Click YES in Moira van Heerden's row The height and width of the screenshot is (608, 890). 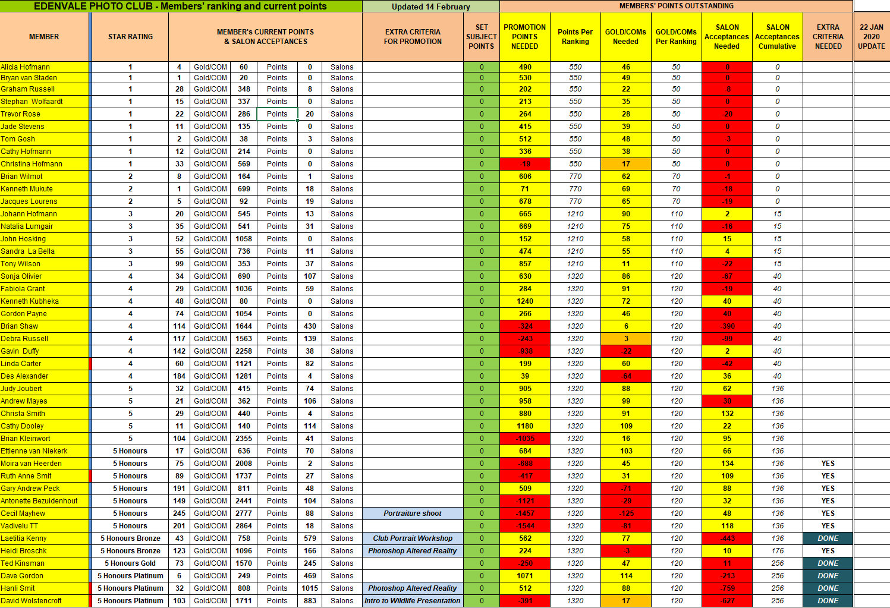828,464
